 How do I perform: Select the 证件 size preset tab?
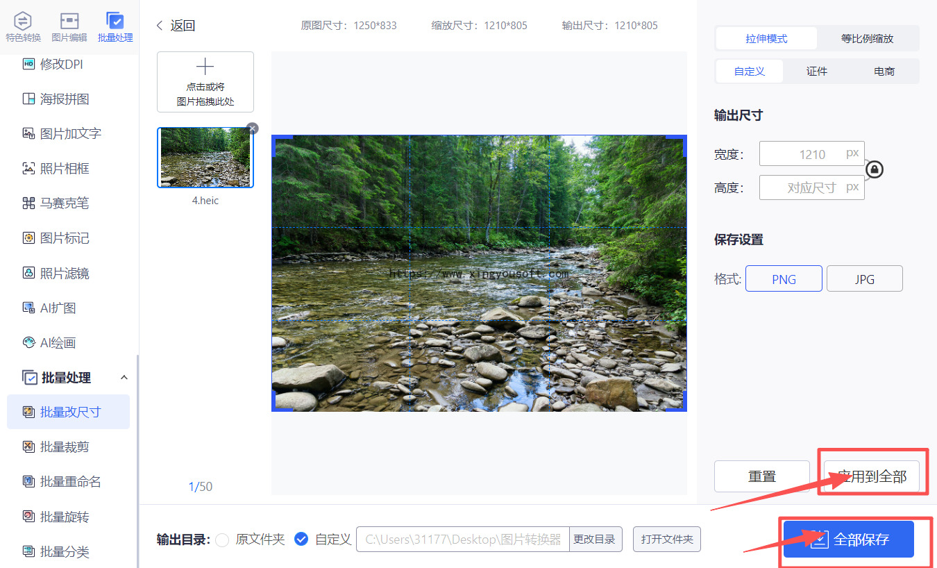click(x=817, y=71)
